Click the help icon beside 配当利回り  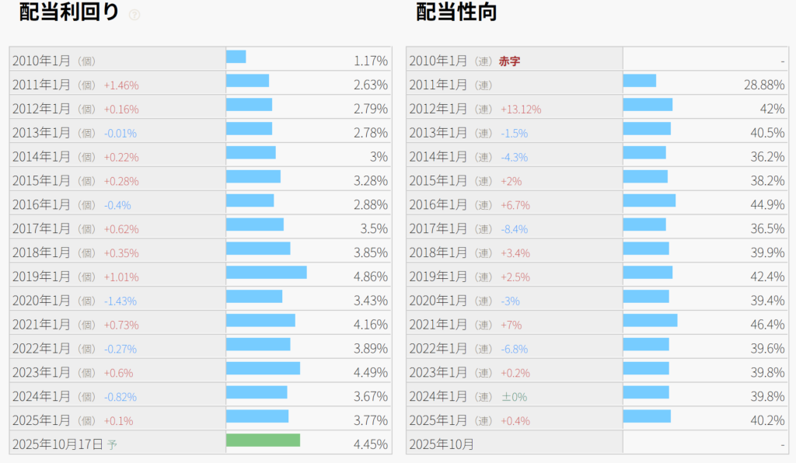[134, 15]
